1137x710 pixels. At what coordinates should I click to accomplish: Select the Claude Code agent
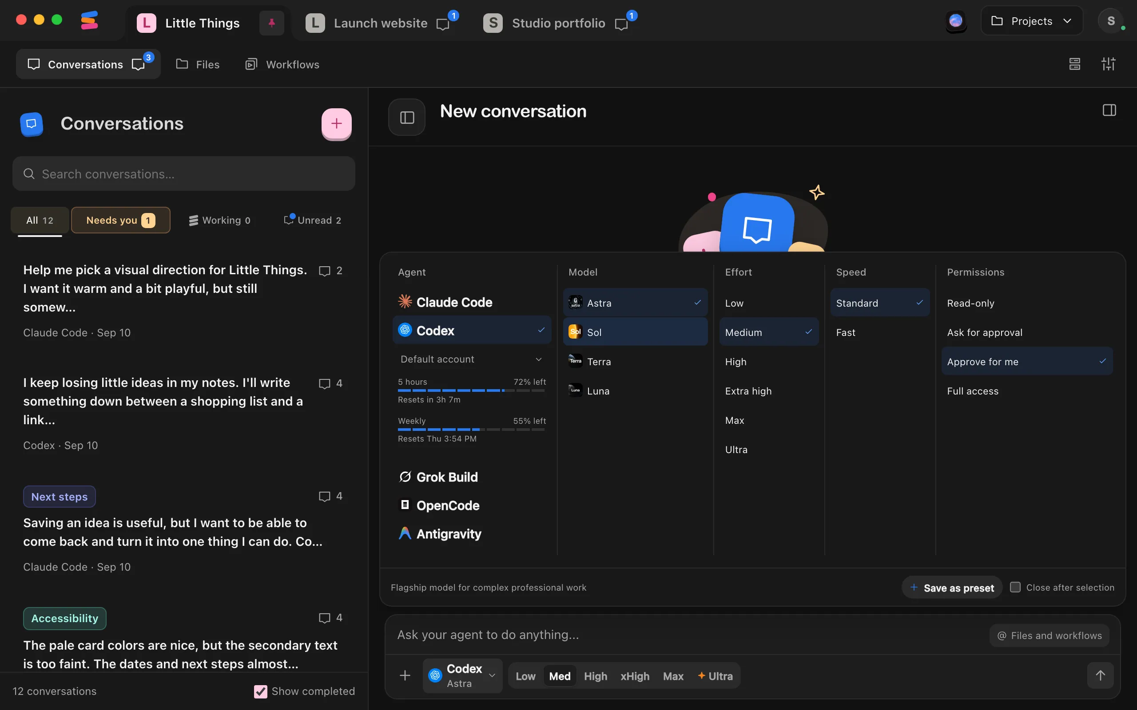[472, 302]
